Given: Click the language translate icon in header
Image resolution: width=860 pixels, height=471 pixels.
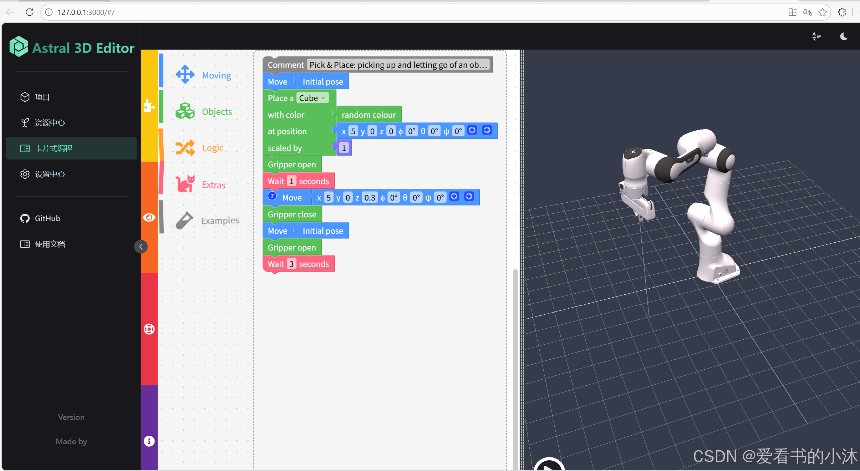Looking at the screenshot, I should [x=816, y=36].
